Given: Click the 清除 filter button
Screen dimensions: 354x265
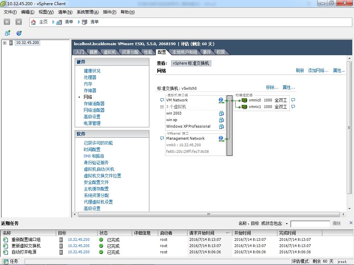Looking at the screenshot, I should [336, 224].
